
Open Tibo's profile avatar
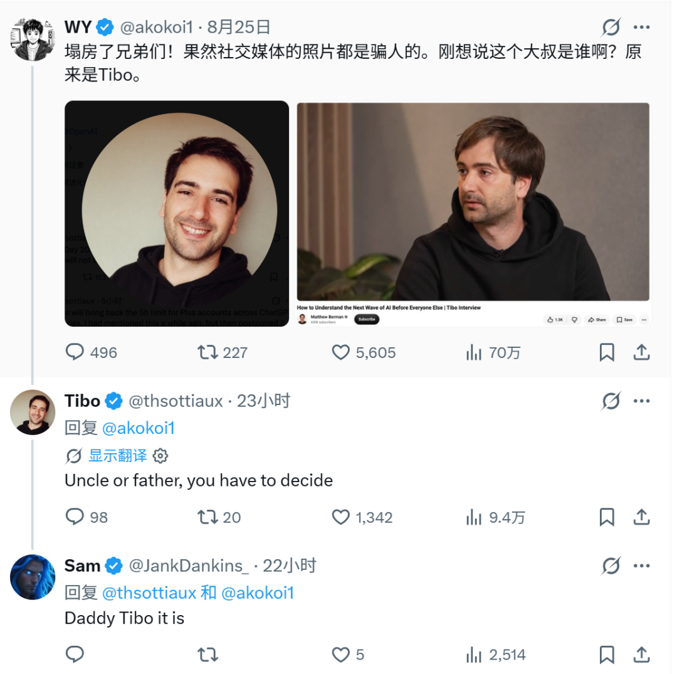point(33,413)
